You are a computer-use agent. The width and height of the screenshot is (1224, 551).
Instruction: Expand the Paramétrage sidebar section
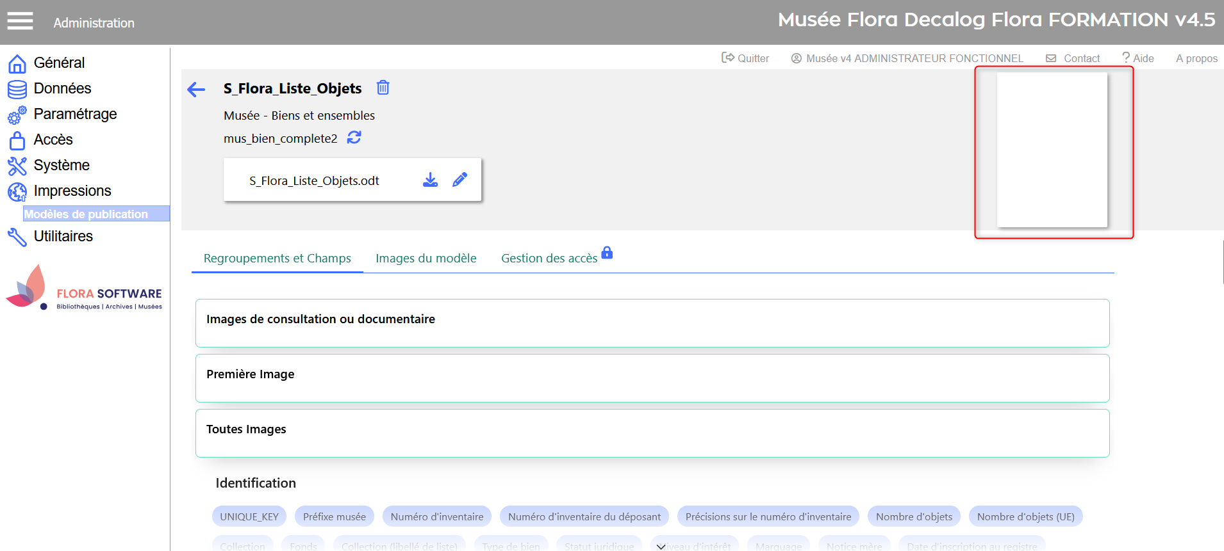75,114
